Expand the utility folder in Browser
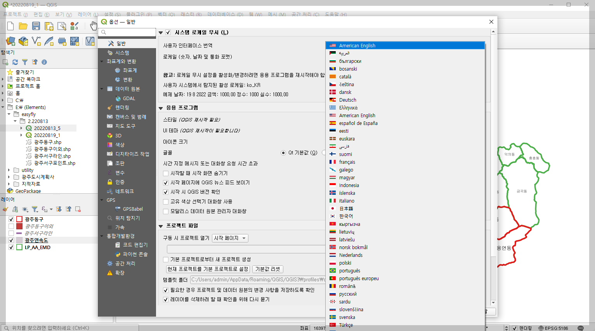Screen dimensions: 595x331 (9, 170)
